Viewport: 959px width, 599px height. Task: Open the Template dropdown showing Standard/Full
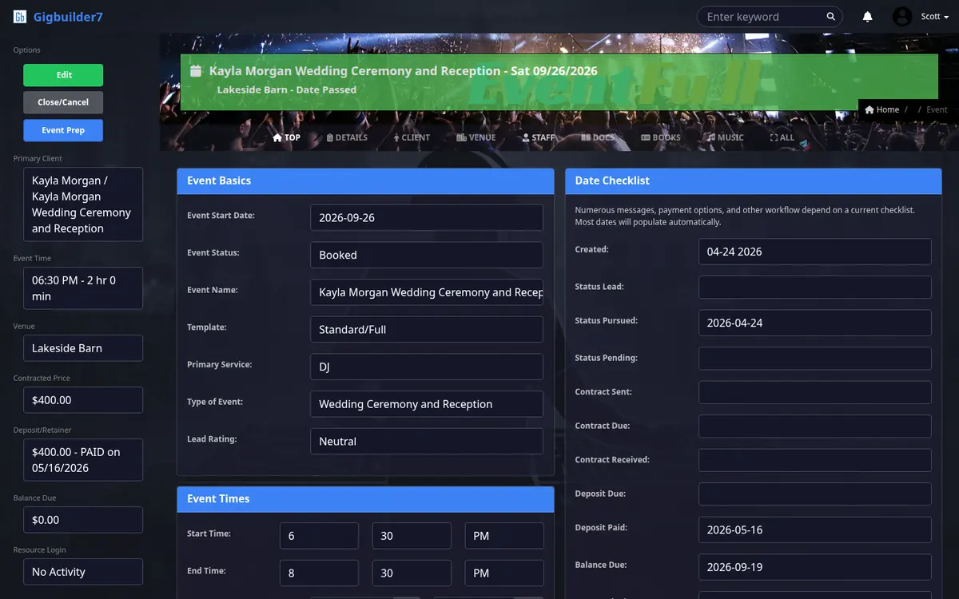(x=426, y=329)
